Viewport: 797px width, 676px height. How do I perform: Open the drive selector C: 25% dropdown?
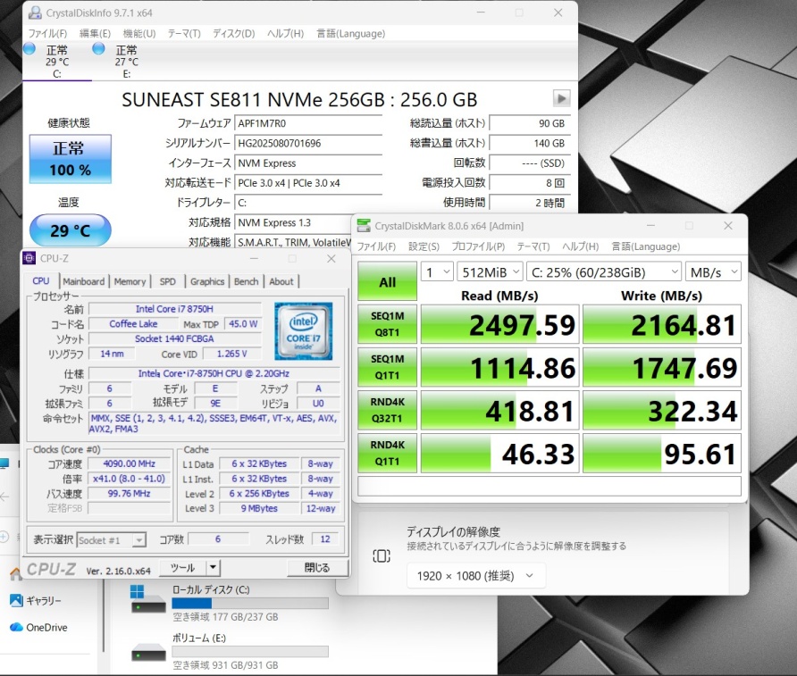(604, 272)
